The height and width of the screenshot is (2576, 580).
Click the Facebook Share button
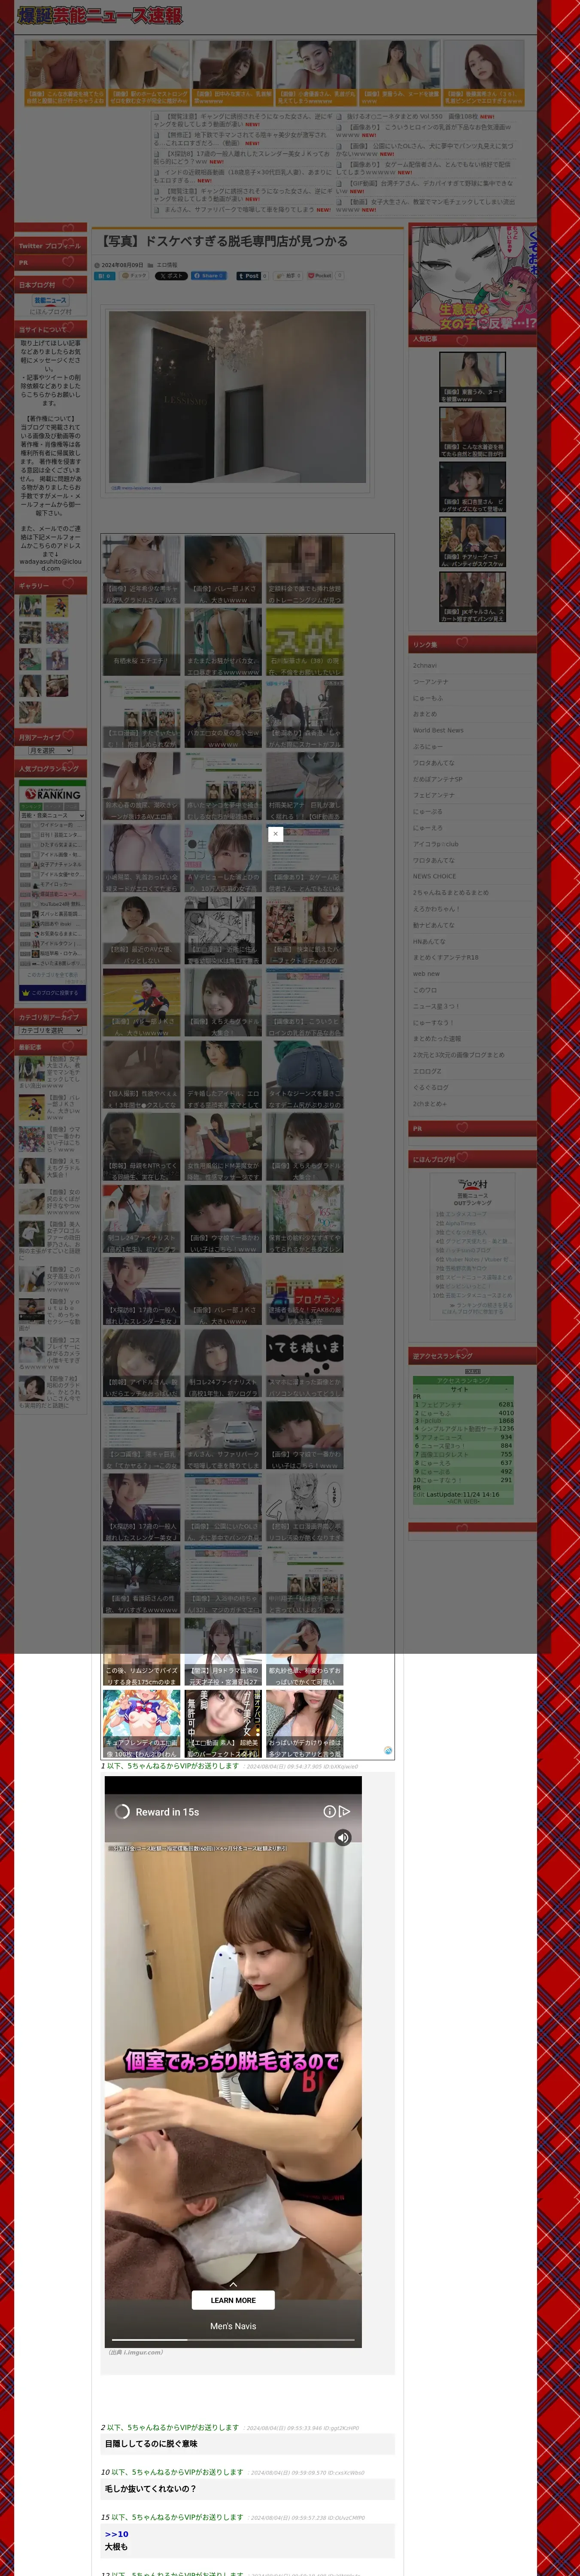[x=210, y=275]
